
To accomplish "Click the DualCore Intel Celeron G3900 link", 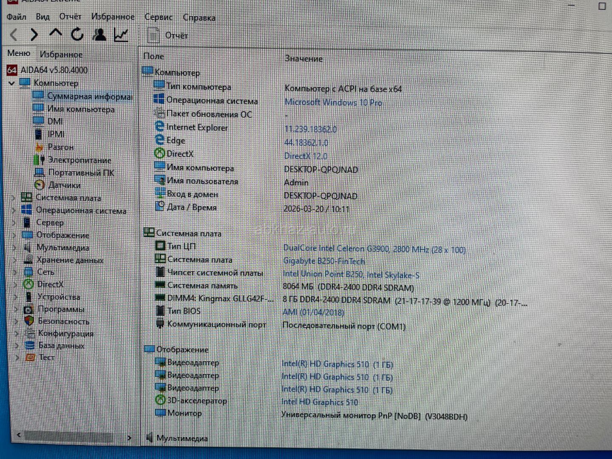I will coord(374,249).
